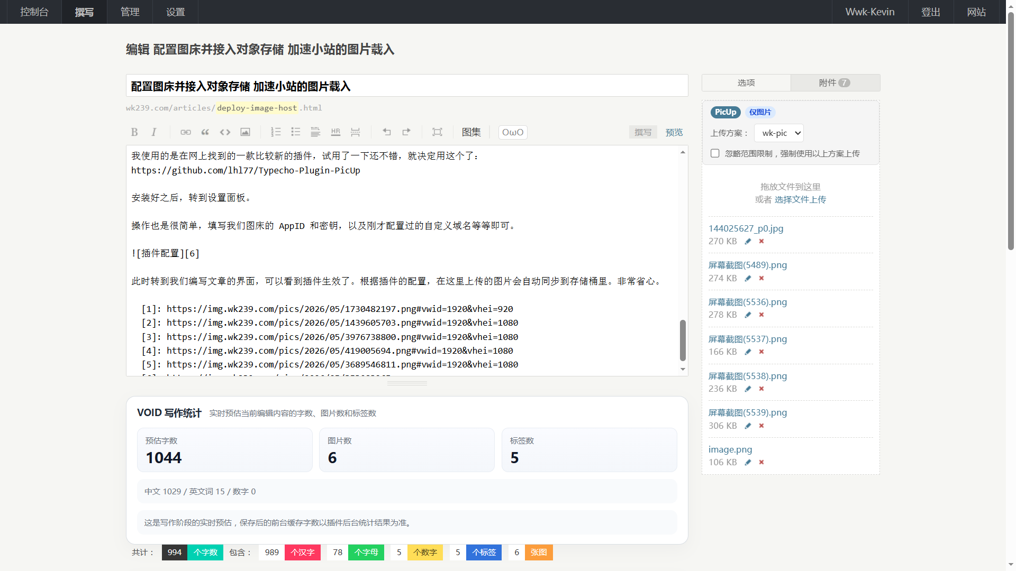Click the editor resize handle below textarea
The height and width of the screenshot is (571, 1016).
click(407, 383)
